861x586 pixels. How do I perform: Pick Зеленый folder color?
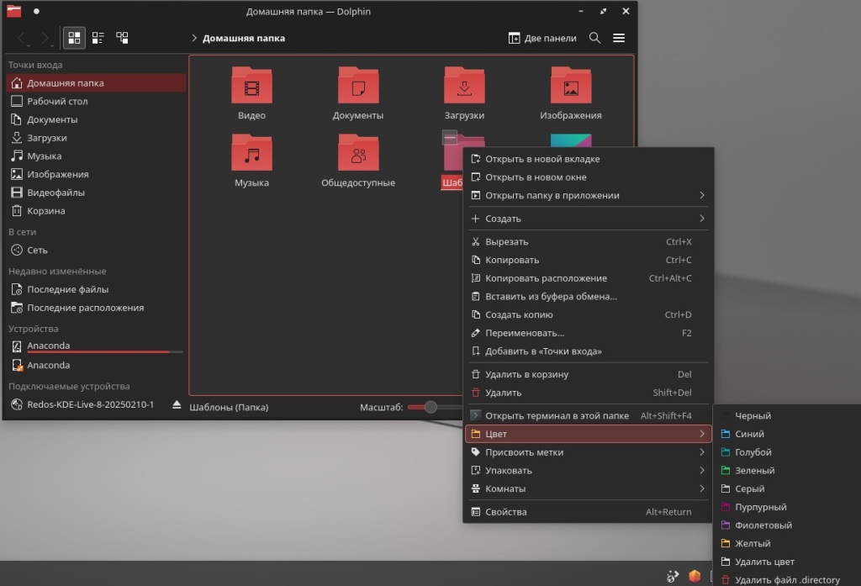(754, 471)
